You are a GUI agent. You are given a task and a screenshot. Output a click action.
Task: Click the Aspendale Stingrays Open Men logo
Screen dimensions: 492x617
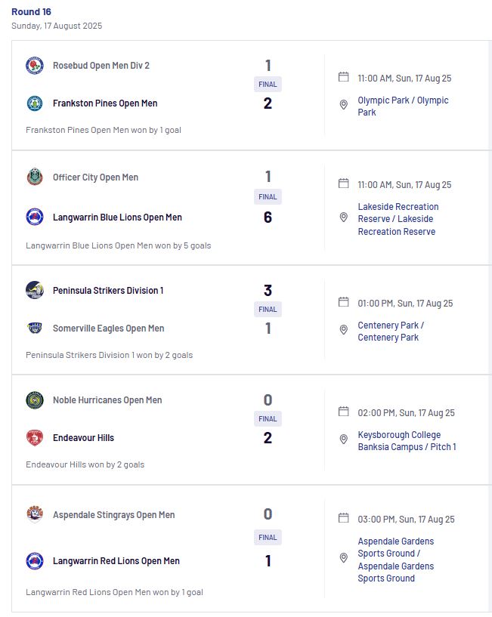tap(35, 514)
